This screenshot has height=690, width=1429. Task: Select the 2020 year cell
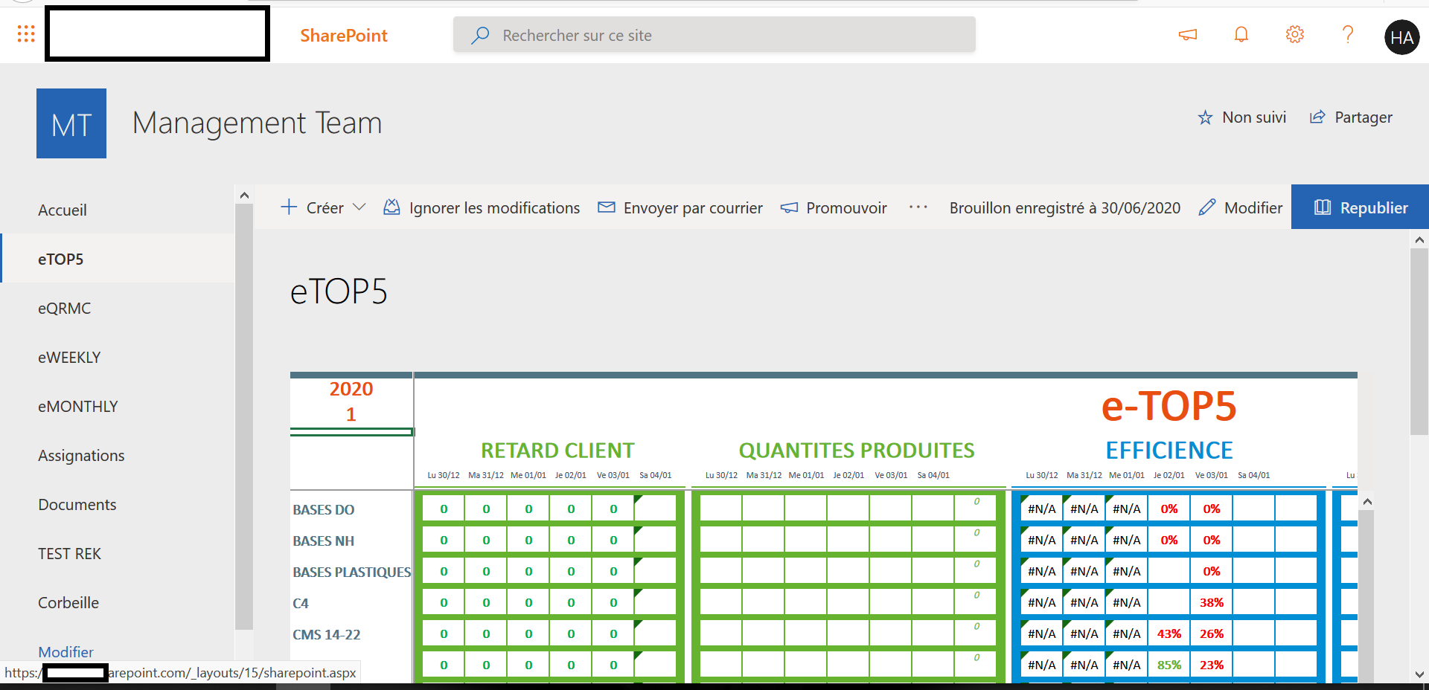[x=351, y=390]
